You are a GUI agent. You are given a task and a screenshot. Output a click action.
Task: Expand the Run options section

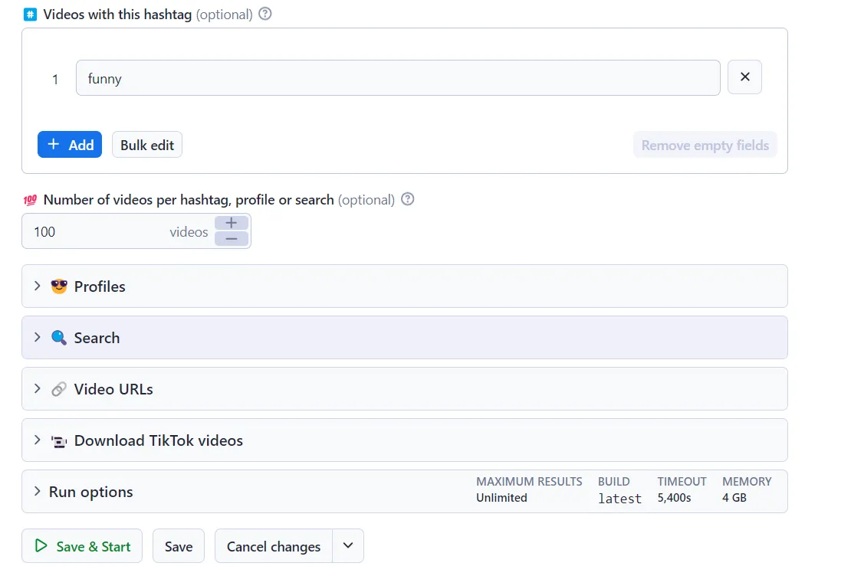pos(37,491)
